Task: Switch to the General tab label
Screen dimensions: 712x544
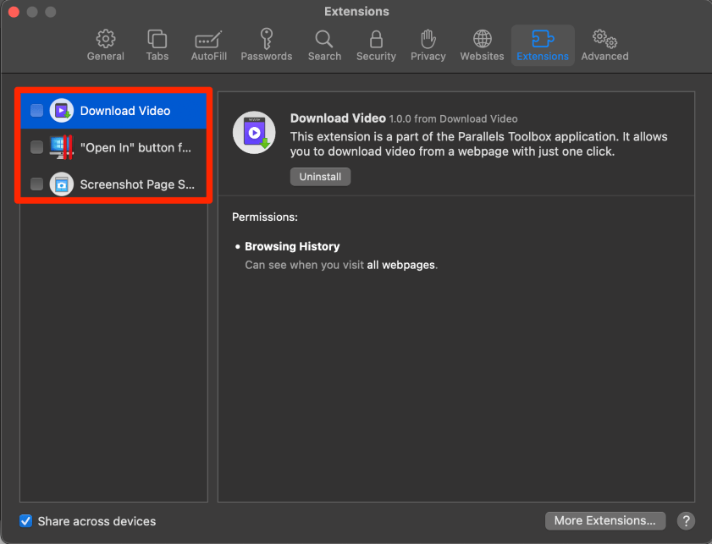Action: click(x=105, y=56)
